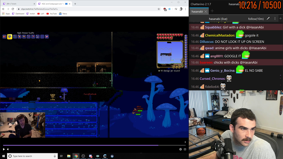Select the highlighted second hotbar slot in Terraria
Image resolution: width=283 pixels, height=159 pixels.
(10, 37)
